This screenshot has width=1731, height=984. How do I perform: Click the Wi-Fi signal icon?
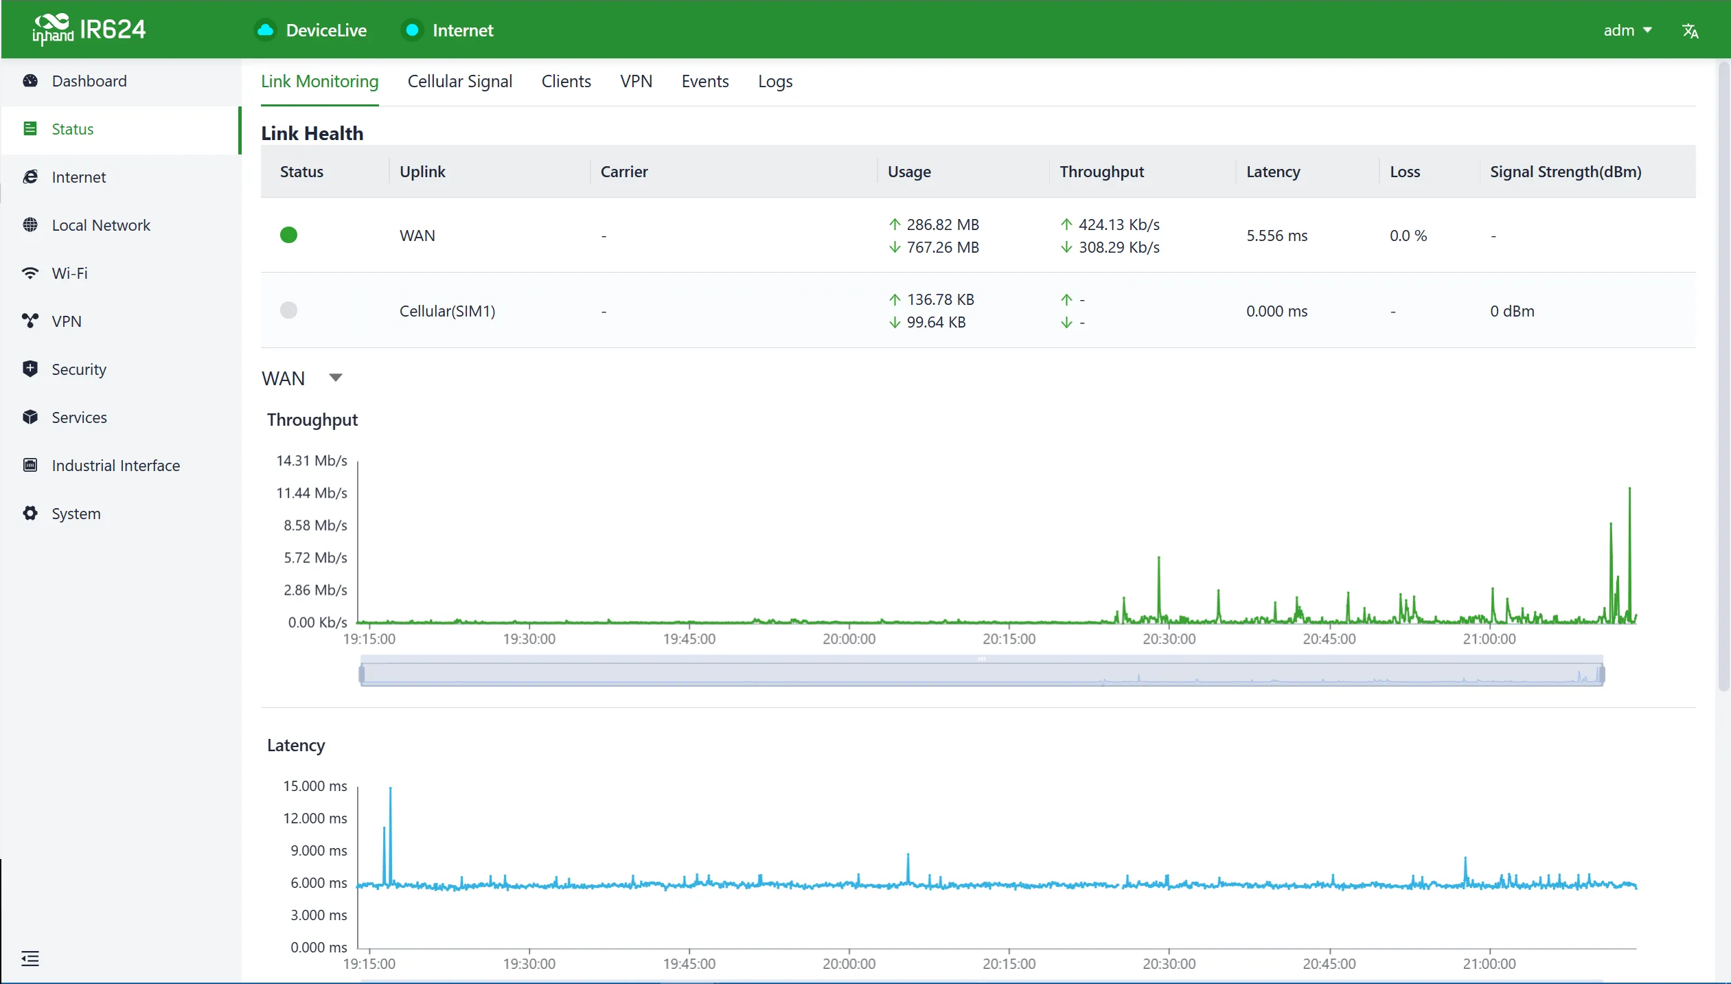(30, 273)
